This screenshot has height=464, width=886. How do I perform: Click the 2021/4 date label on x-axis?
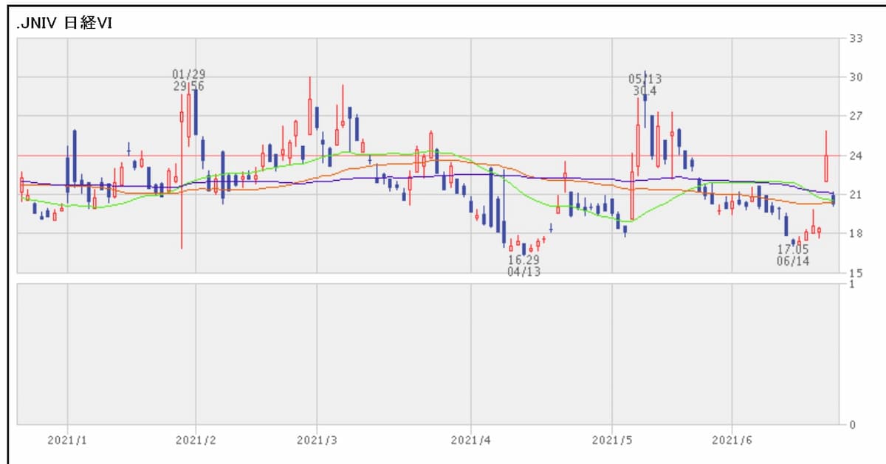tap(470, 440)
